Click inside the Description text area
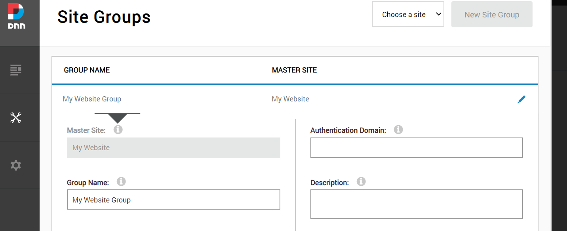Screen dimensions: 567x231 (x=417, y=204)
